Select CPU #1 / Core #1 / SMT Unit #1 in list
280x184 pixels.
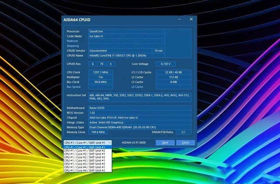(x=87, y=147)
